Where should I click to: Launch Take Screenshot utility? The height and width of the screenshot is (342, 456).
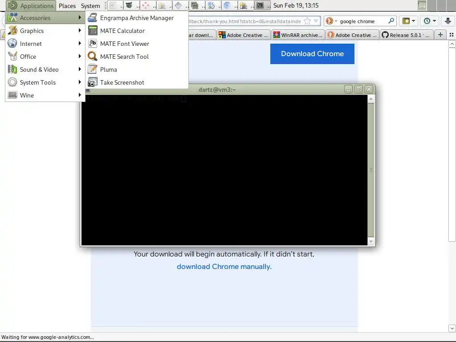click(x=137, y=82)
